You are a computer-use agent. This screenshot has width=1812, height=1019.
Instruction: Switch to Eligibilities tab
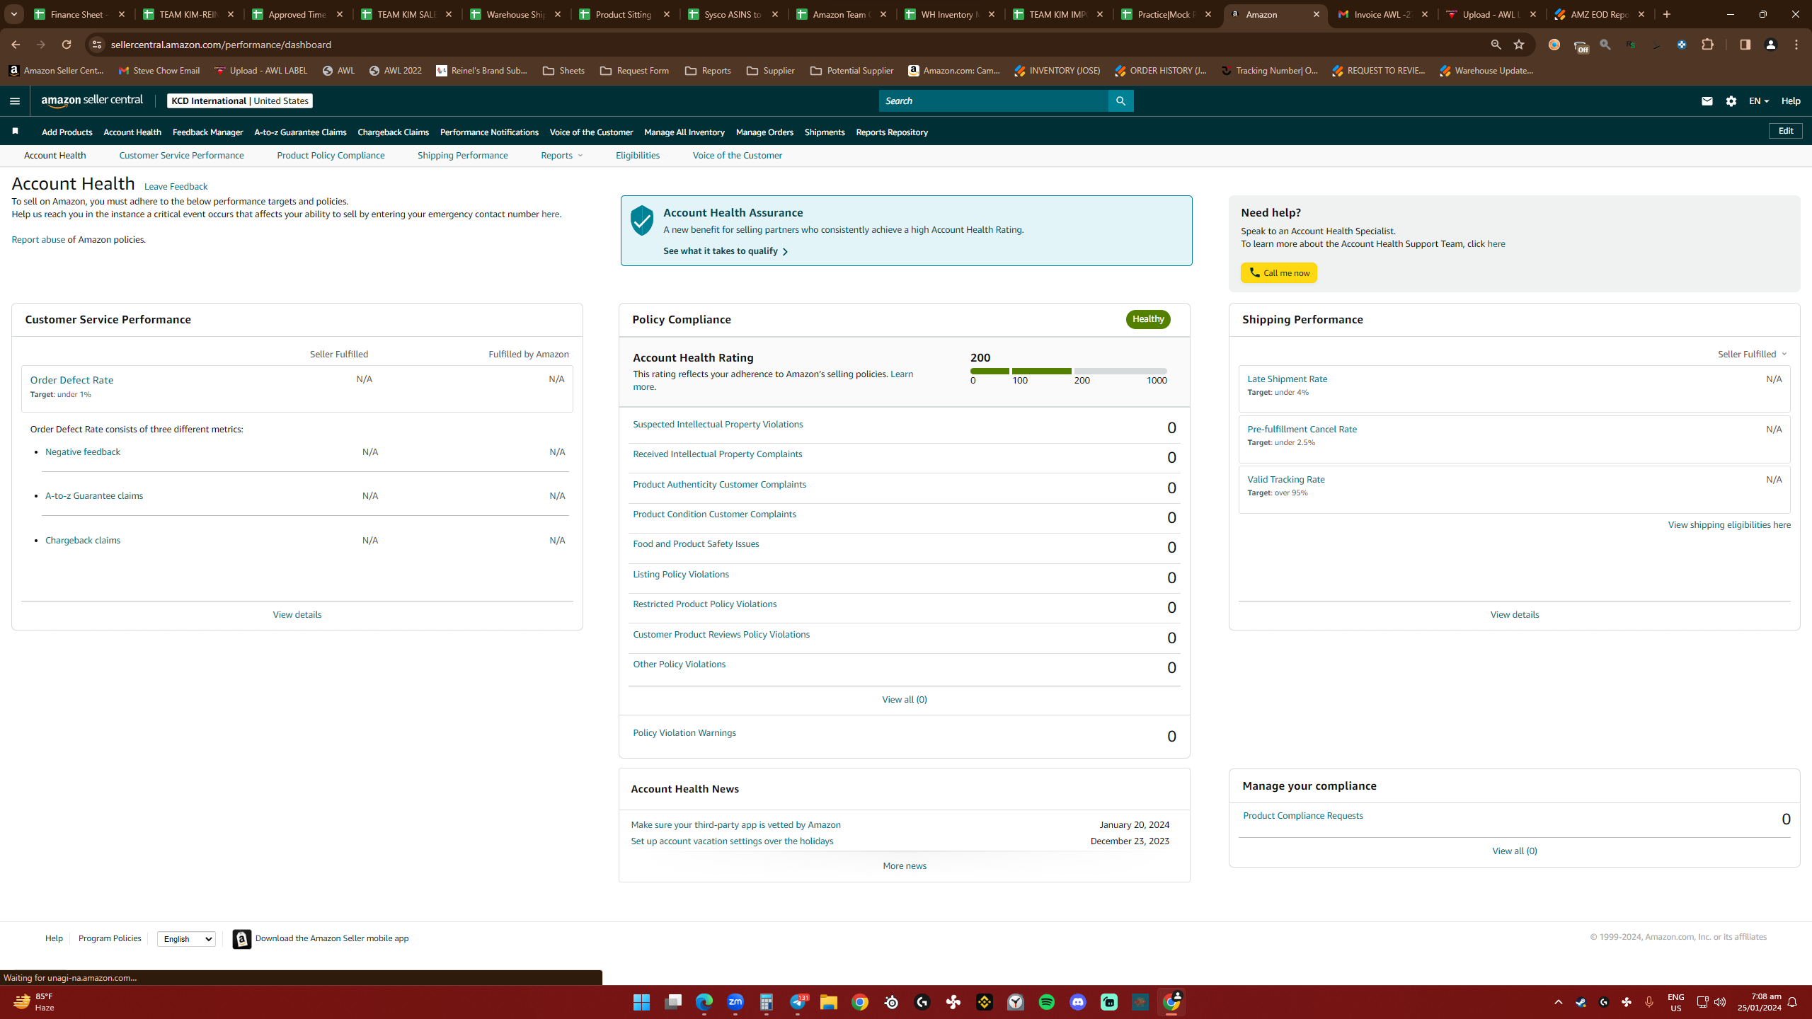pos(638,156)
